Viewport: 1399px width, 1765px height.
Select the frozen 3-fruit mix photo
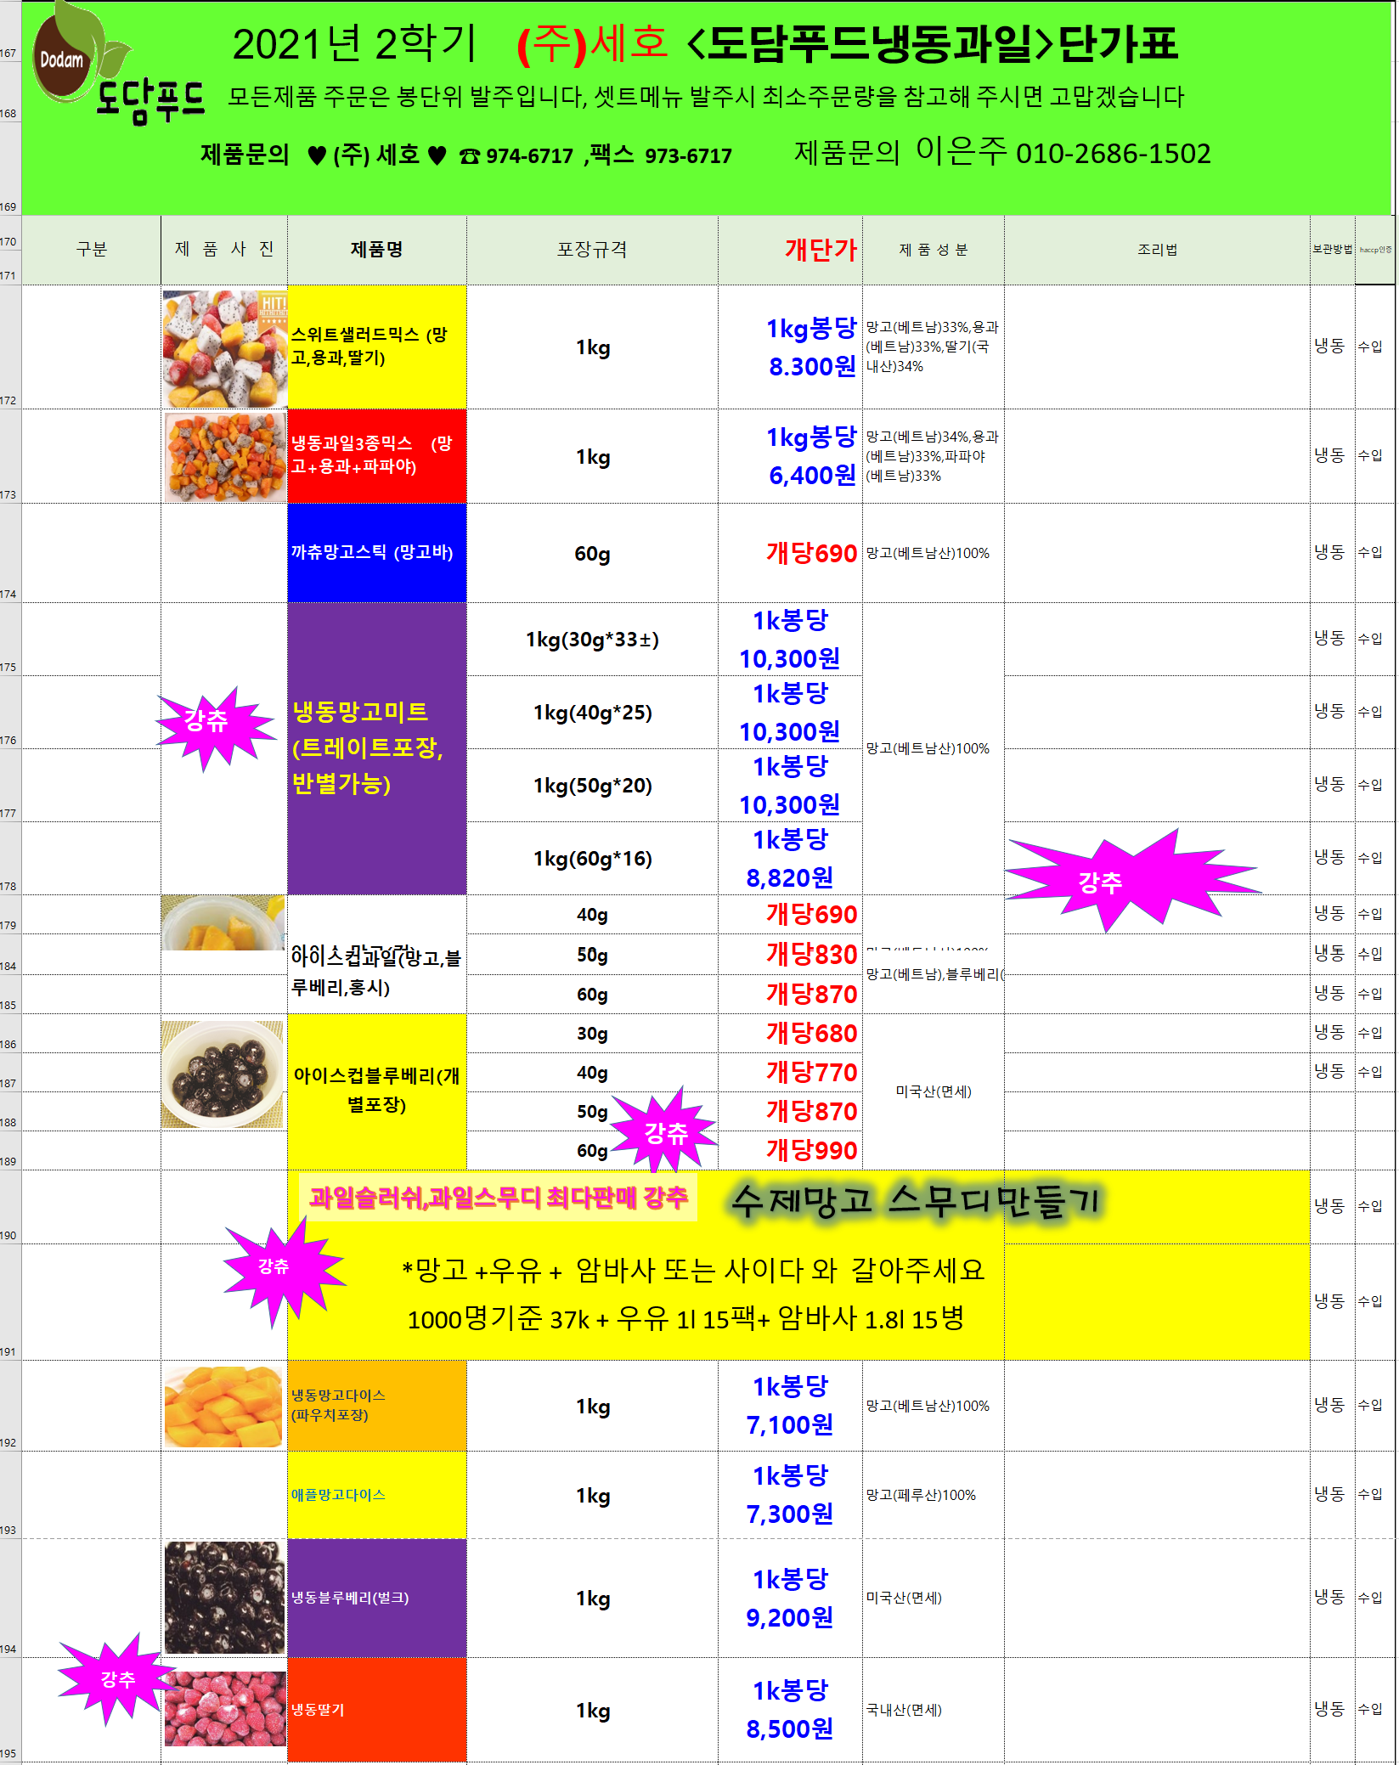(x=224, y=457)
